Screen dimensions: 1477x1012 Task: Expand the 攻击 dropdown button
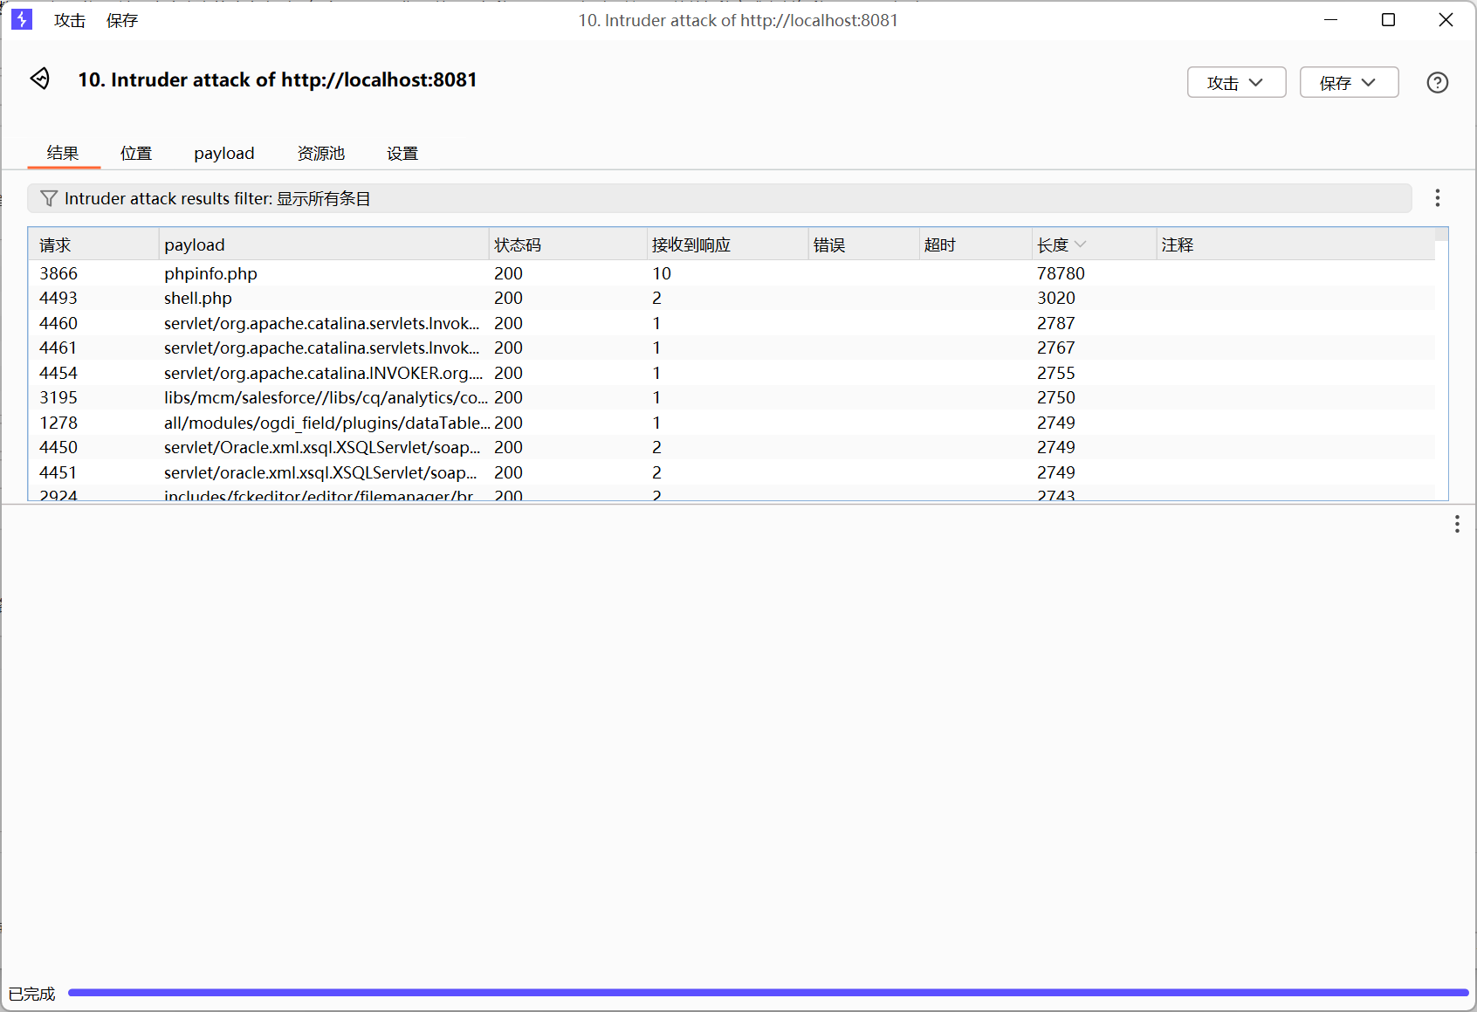1236,83
